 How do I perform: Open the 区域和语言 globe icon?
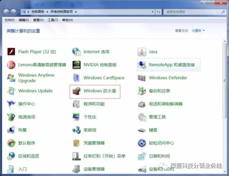pyautogui.click(x=11, y=156)
